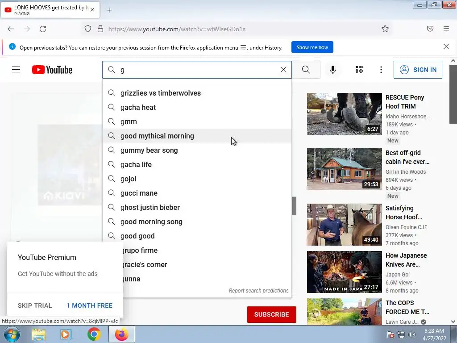Choose suggestion ghost justin bieber
Screen dimensions: 457x343
pos(197,207)
